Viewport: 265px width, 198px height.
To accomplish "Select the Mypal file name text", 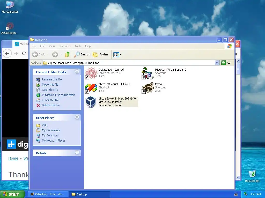I will [x=159, y=84].
